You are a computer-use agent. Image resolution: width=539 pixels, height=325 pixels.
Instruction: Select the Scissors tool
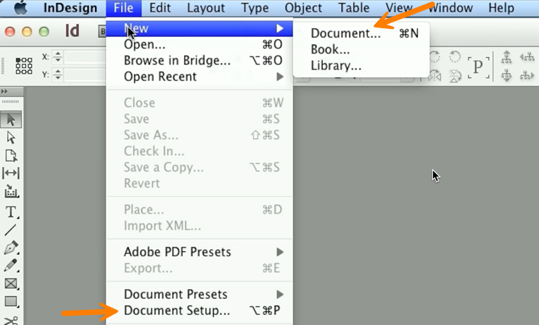click(11, 321)
